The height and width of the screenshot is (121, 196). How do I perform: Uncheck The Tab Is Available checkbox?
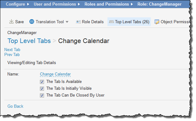tap(42, 82)
